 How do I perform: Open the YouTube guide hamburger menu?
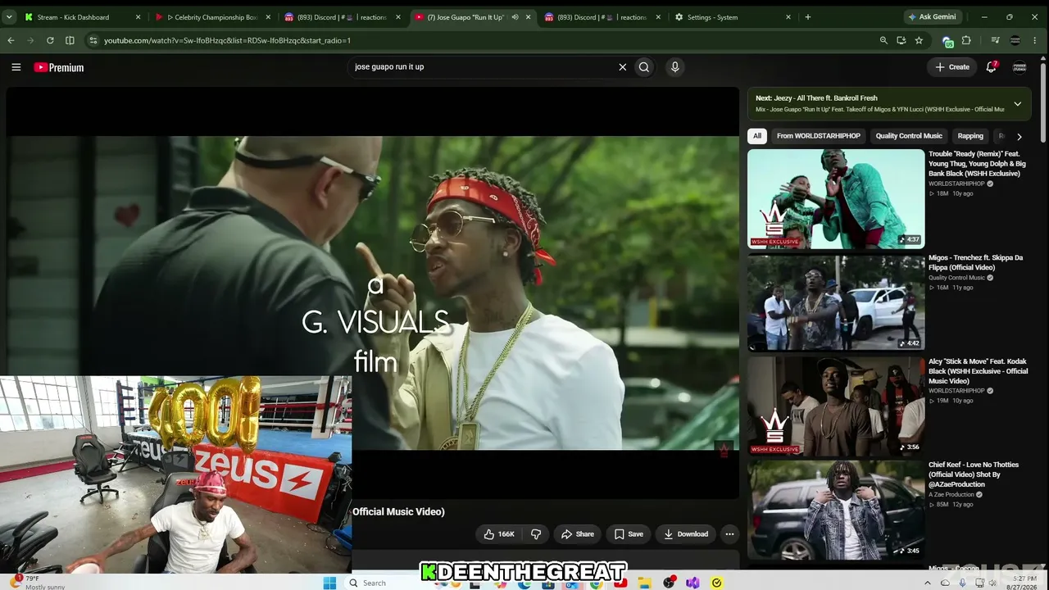(16, 67)
